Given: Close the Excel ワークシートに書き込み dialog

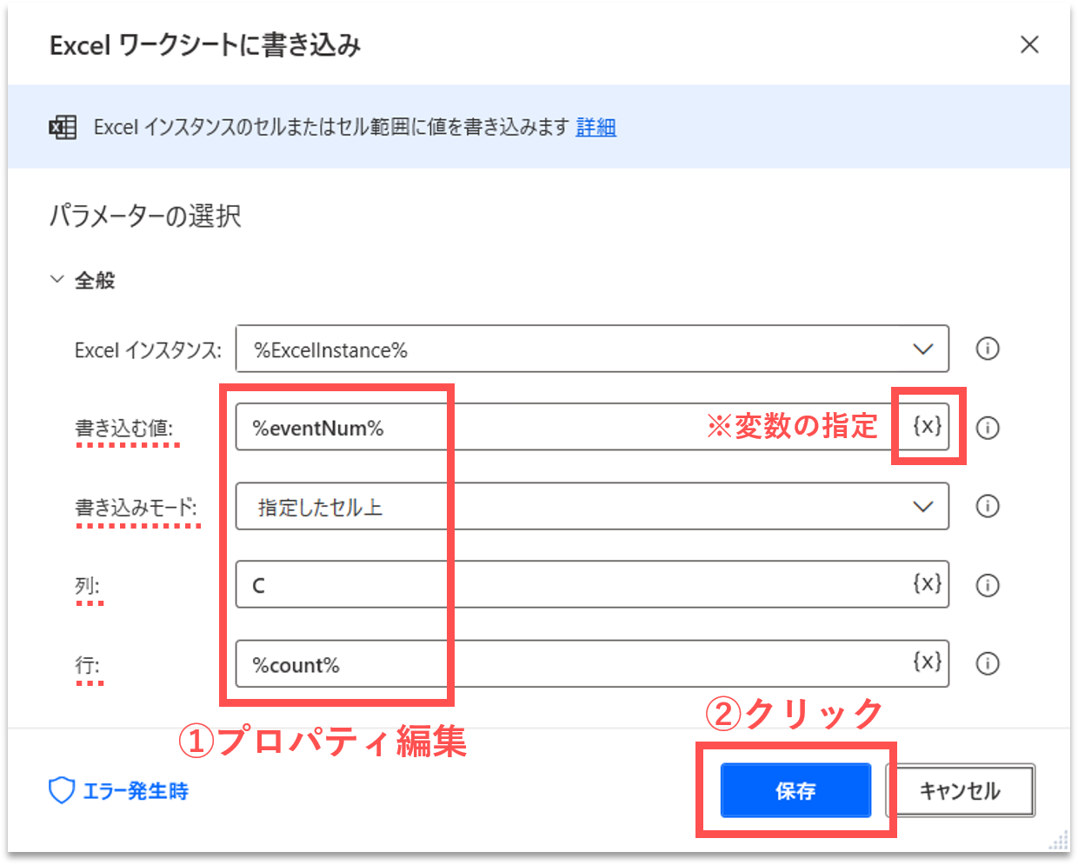Looking at the screenshot, I should click(1029, 45).
